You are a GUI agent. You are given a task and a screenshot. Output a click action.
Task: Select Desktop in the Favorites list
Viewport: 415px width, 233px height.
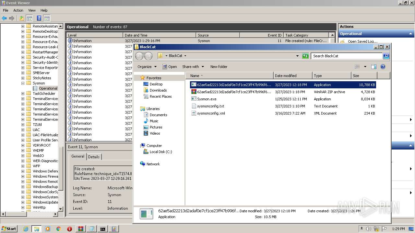tap(156, 84)
